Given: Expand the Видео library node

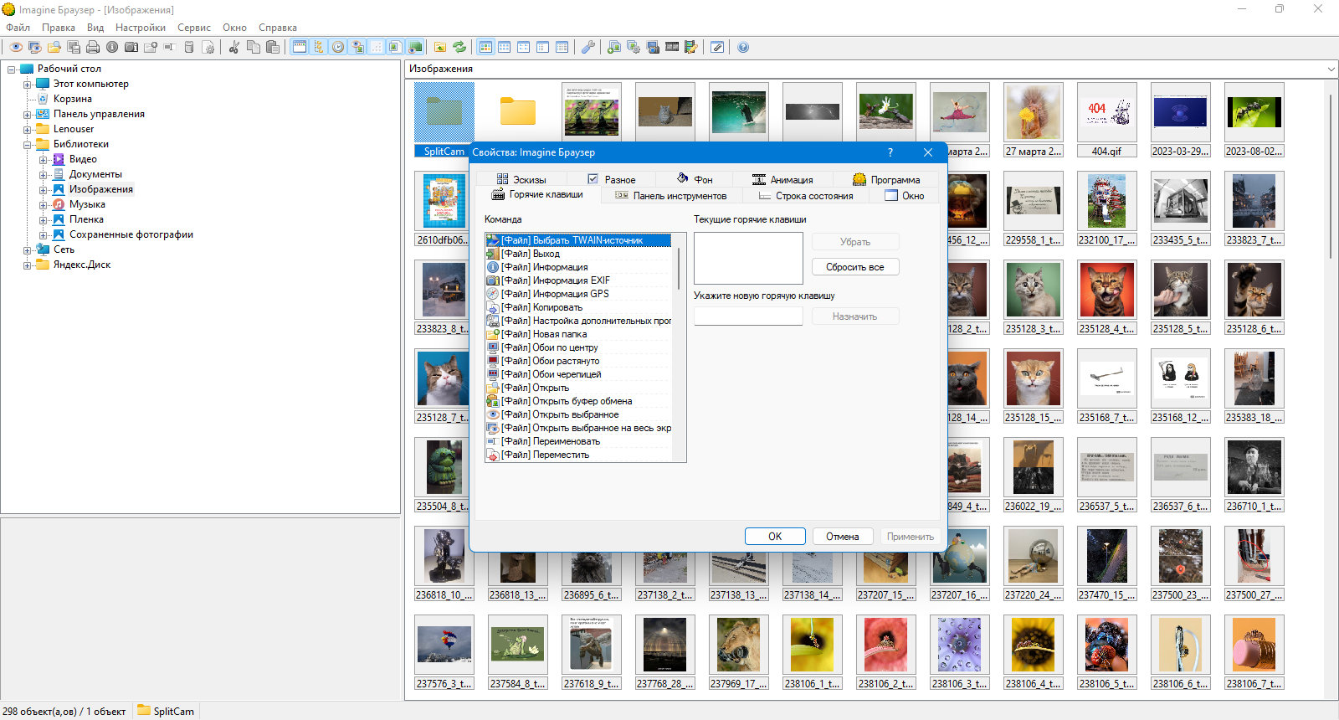Looking at the screenshot, I should (x=44, y=159).
